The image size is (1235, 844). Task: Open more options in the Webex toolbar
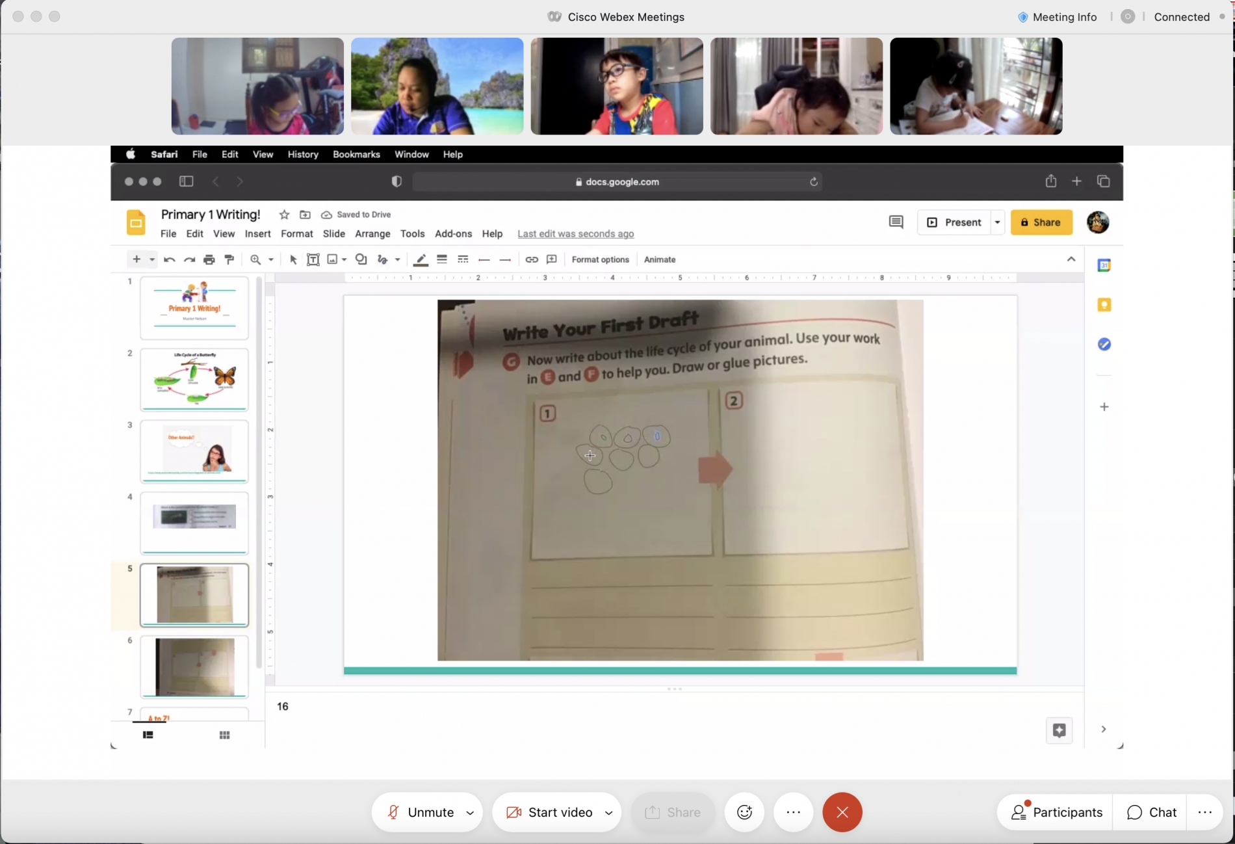(x=793, y=812)
